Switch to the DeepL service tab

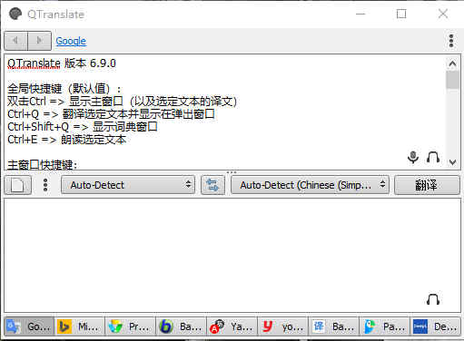coord(435,326)
